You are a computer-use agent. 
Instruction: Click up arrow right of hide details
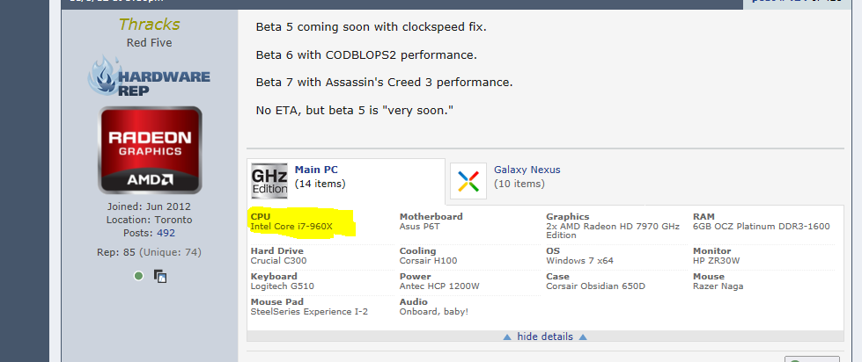pos(583,337)
